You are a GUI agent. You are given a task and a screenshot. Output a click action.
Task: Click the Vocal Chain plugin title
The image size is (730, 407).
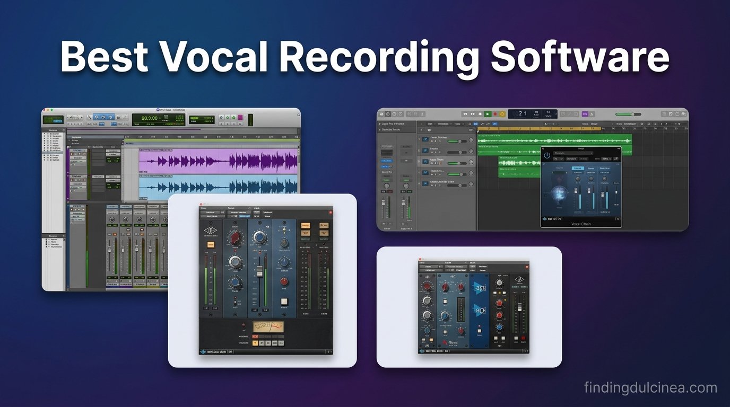coord(580,224)
